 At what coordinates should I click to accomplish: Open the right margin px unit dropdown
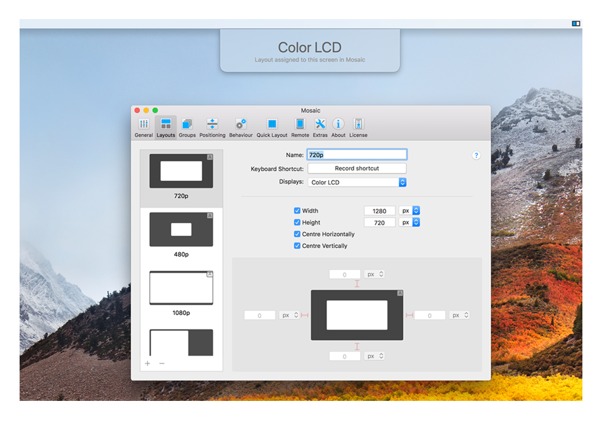click(x=460, y=315)
